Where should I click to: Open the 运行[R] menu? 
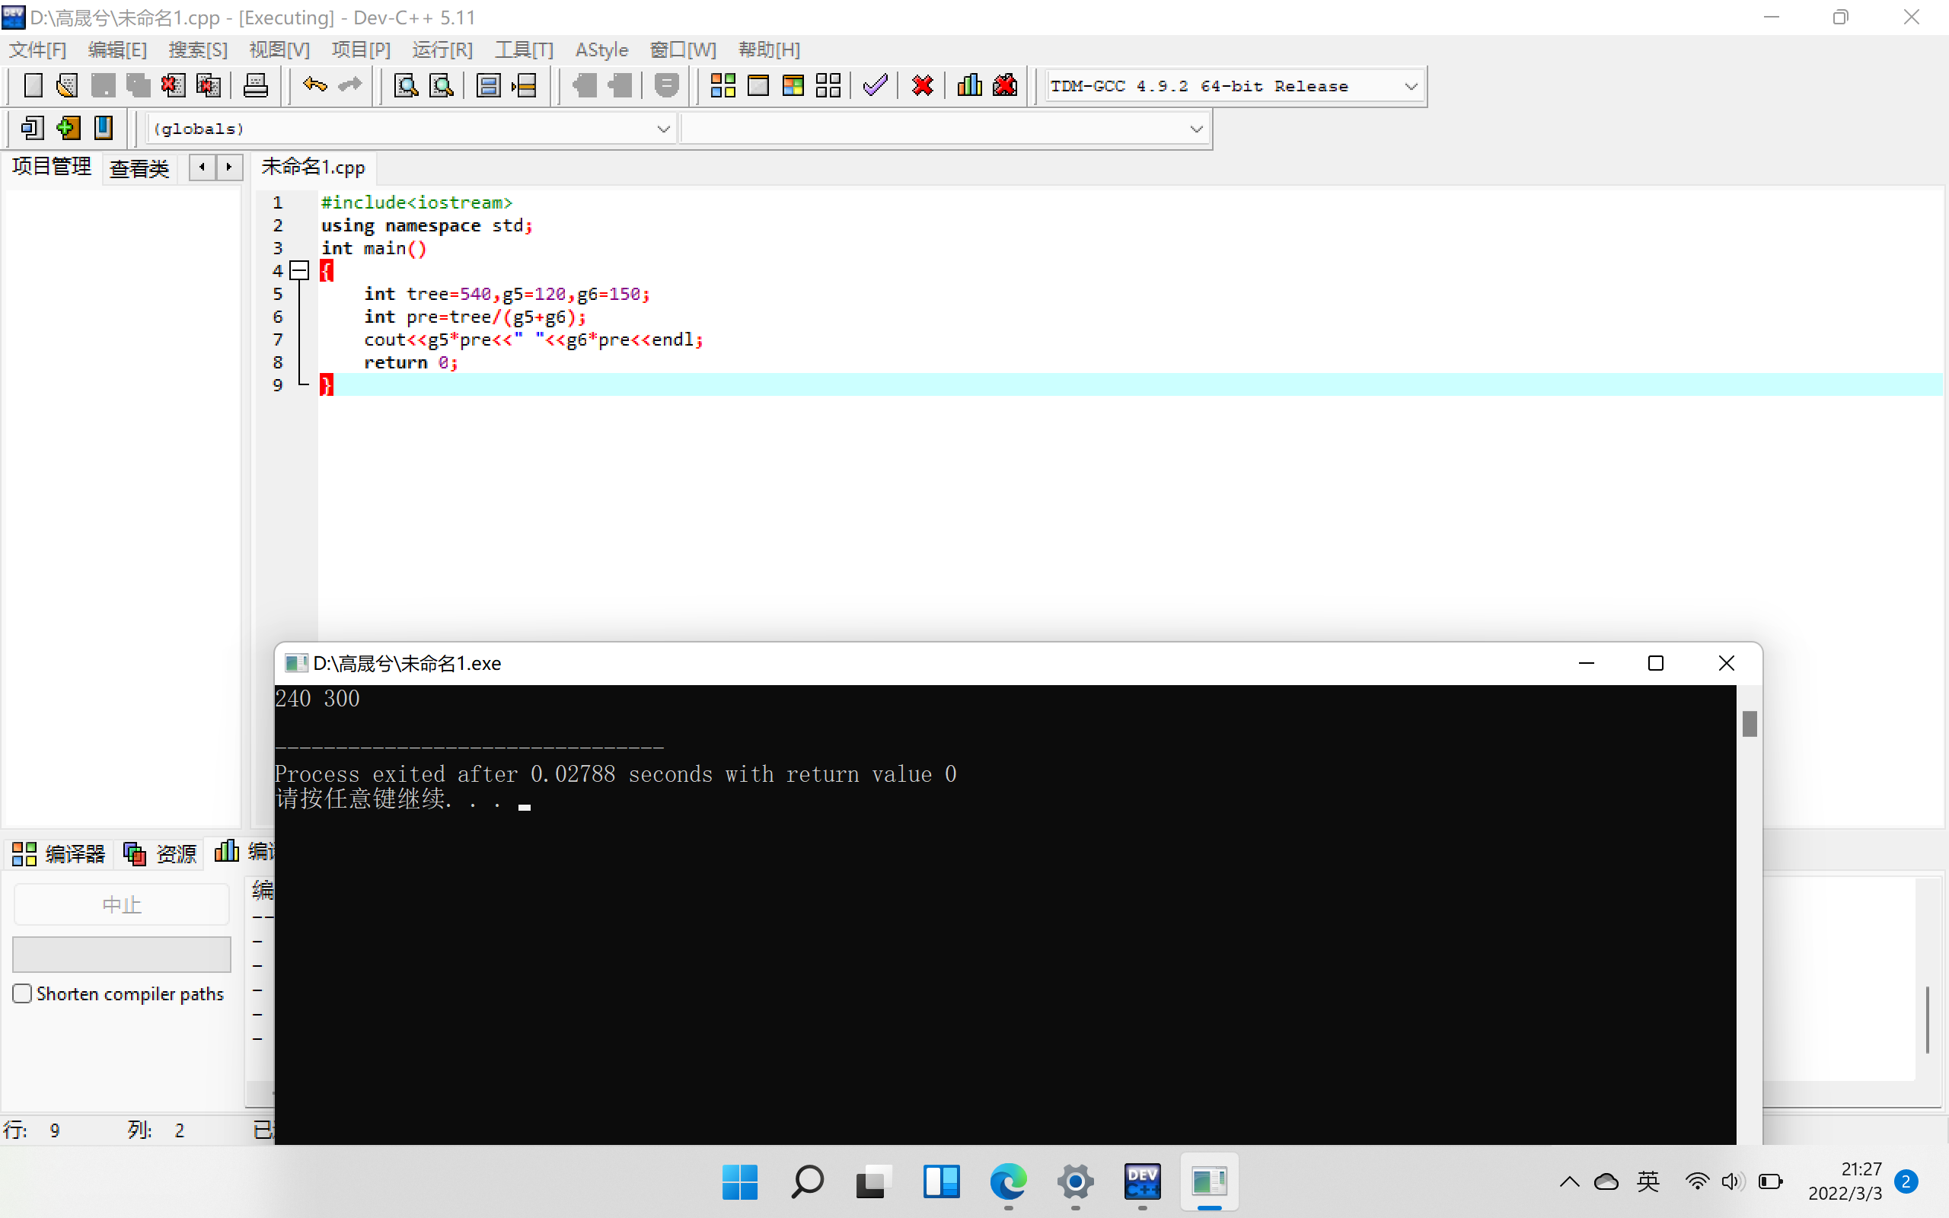click(442, 50)
